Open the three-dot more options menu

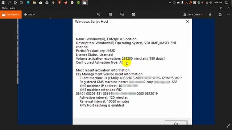(x=228, y=14)
